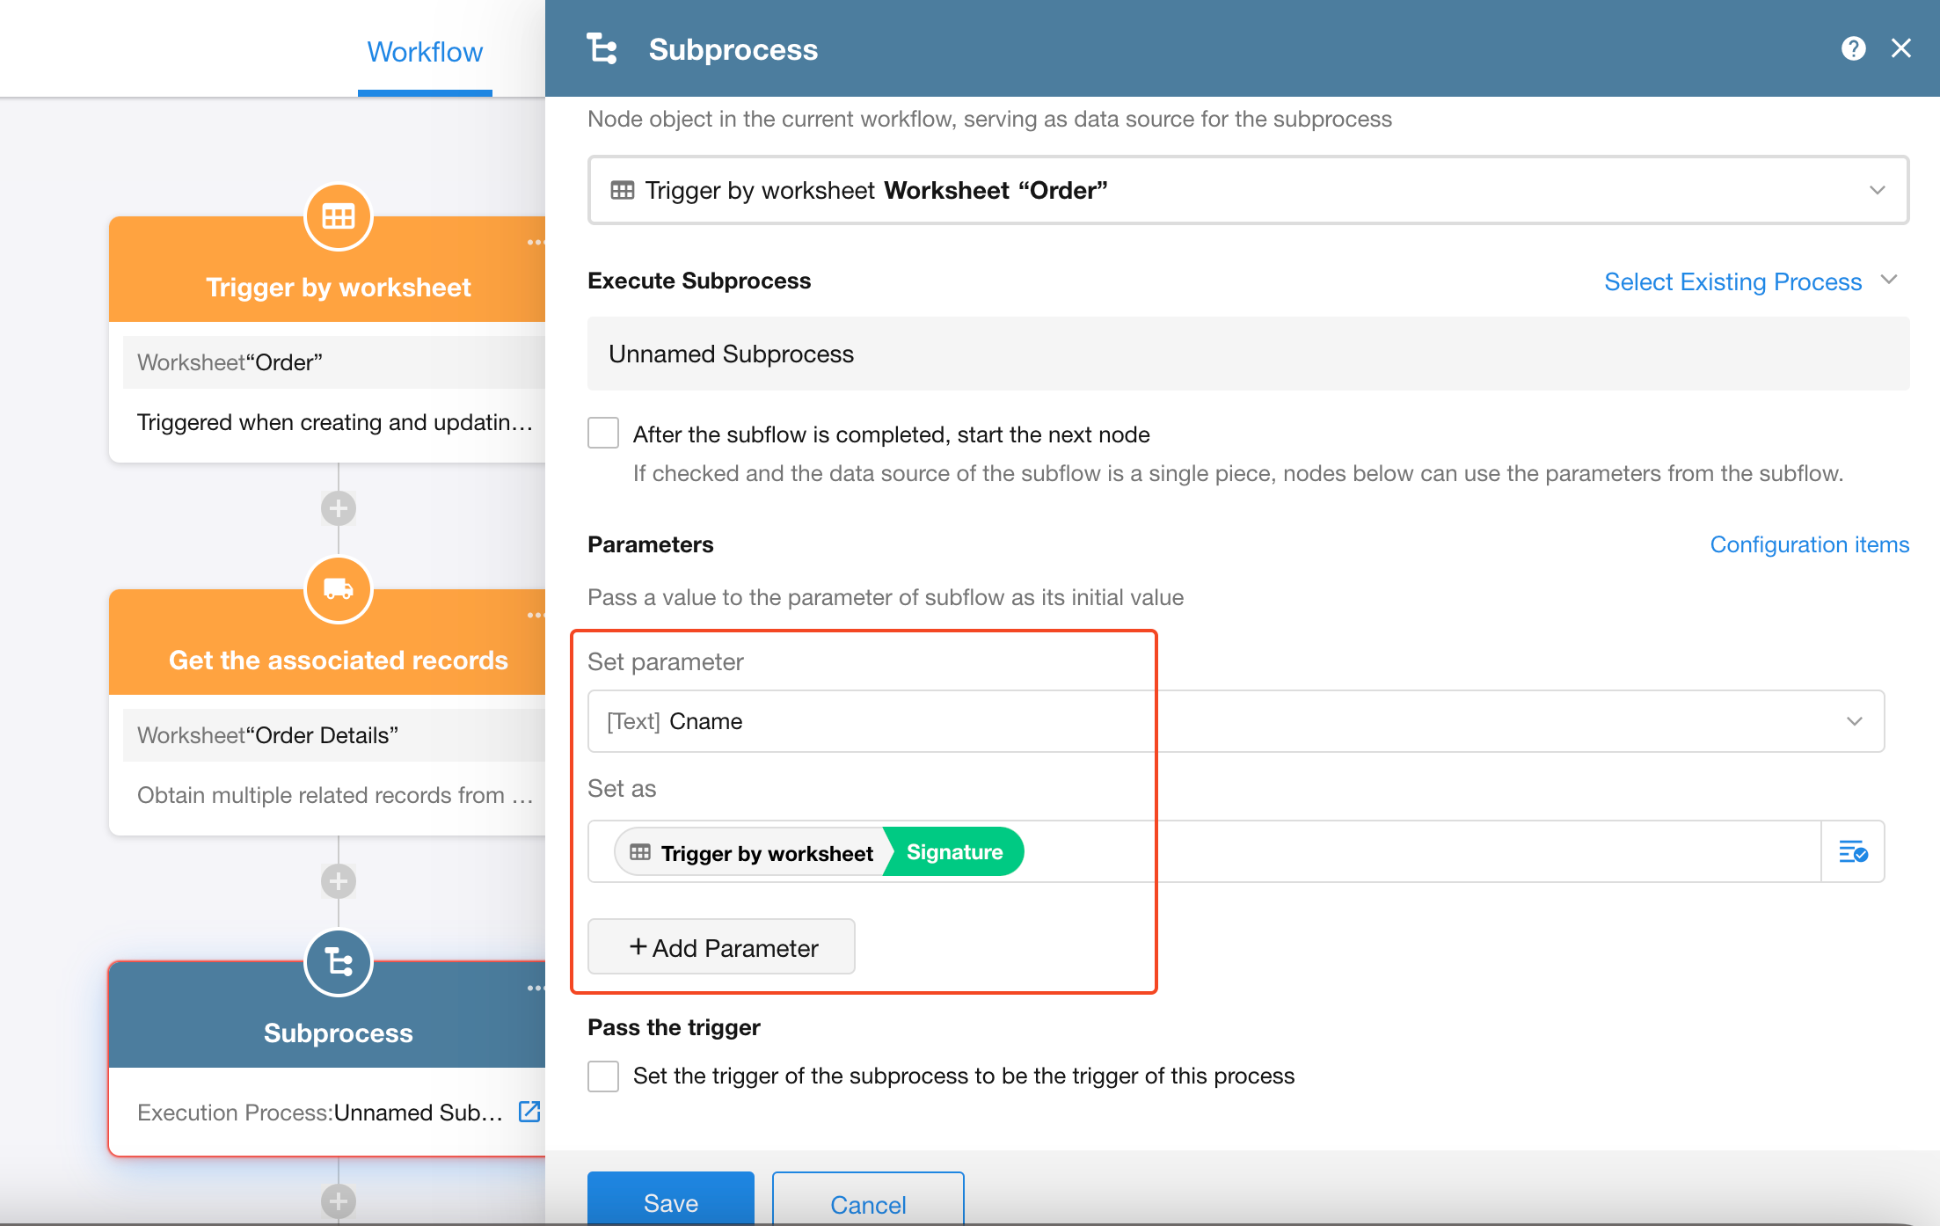This screenshot has height=1226, width=1940.
Task: Click the help question mark icon
Action: click(1853, 48)
